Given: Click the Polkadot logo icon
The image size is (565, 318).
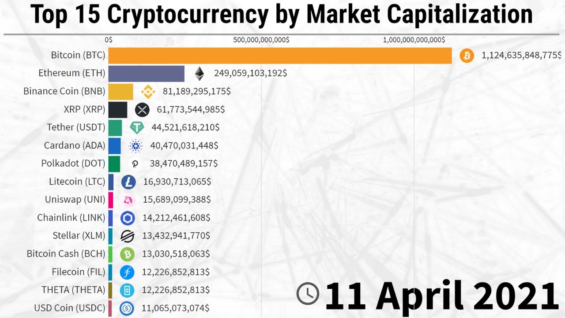Looking at the screenshot, I should click(135, 164).
